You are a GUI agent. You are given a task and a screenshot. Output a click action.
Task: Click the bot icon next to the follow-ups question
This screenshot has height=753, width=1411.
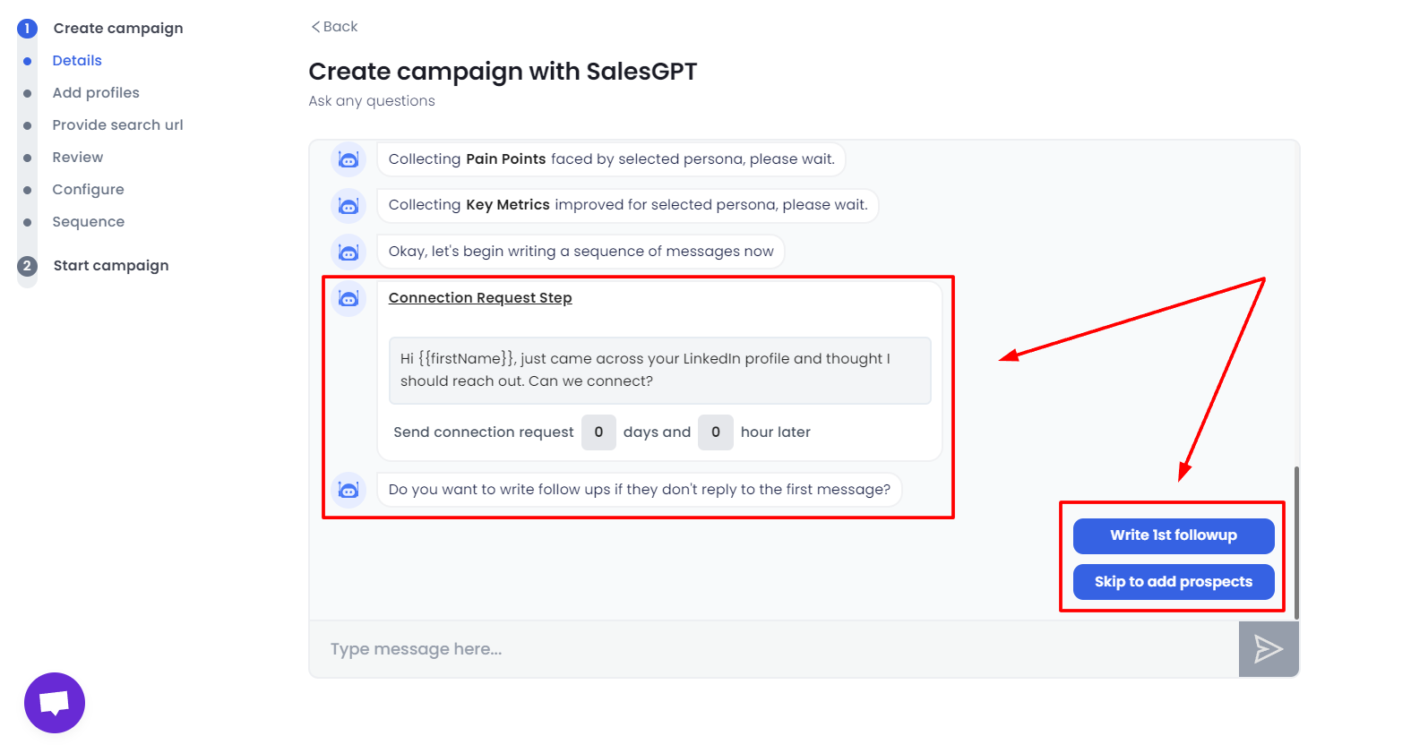pyautogui.click(x=348, y=489)
